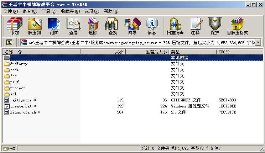Open the File (文件) menu
This screenshot has width=265, height=153.
coord(10,11)
